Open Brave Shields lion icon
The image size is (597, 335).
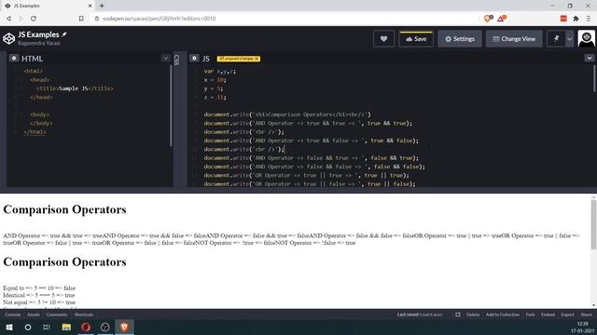(488, 19)
